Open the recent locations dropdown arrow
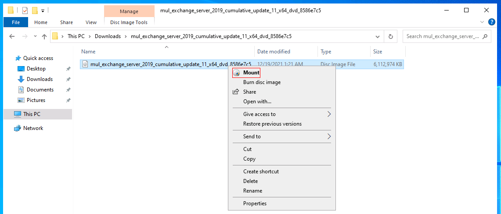501x214 pixels. tap(35, 36)
